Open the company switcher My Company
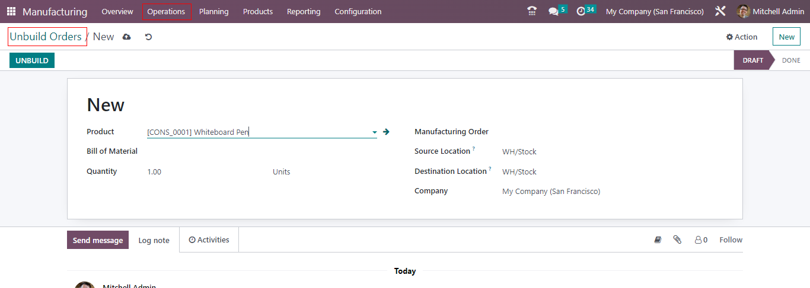 655,12
